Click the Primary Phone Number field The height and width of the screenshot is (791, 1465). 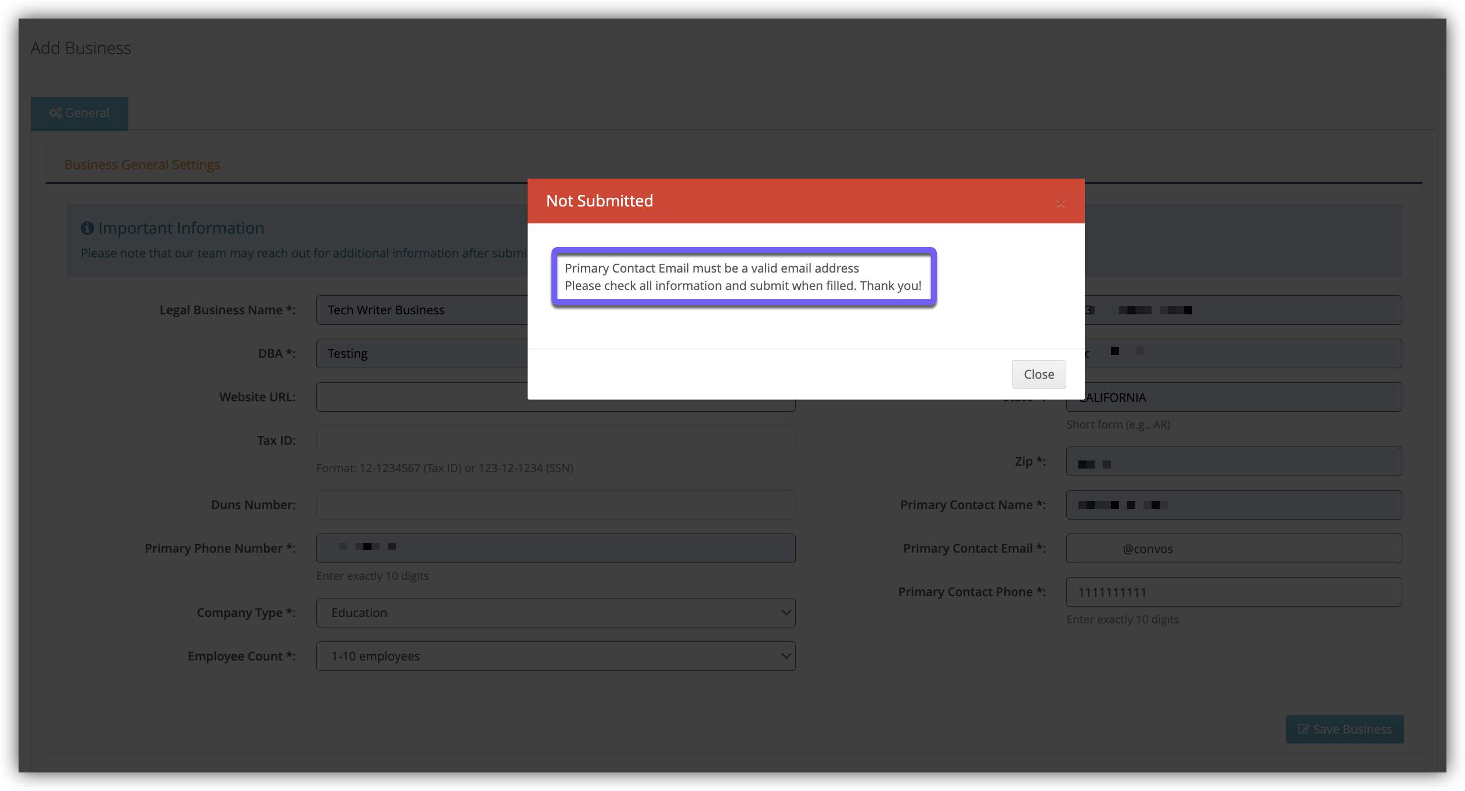point(555,548)
